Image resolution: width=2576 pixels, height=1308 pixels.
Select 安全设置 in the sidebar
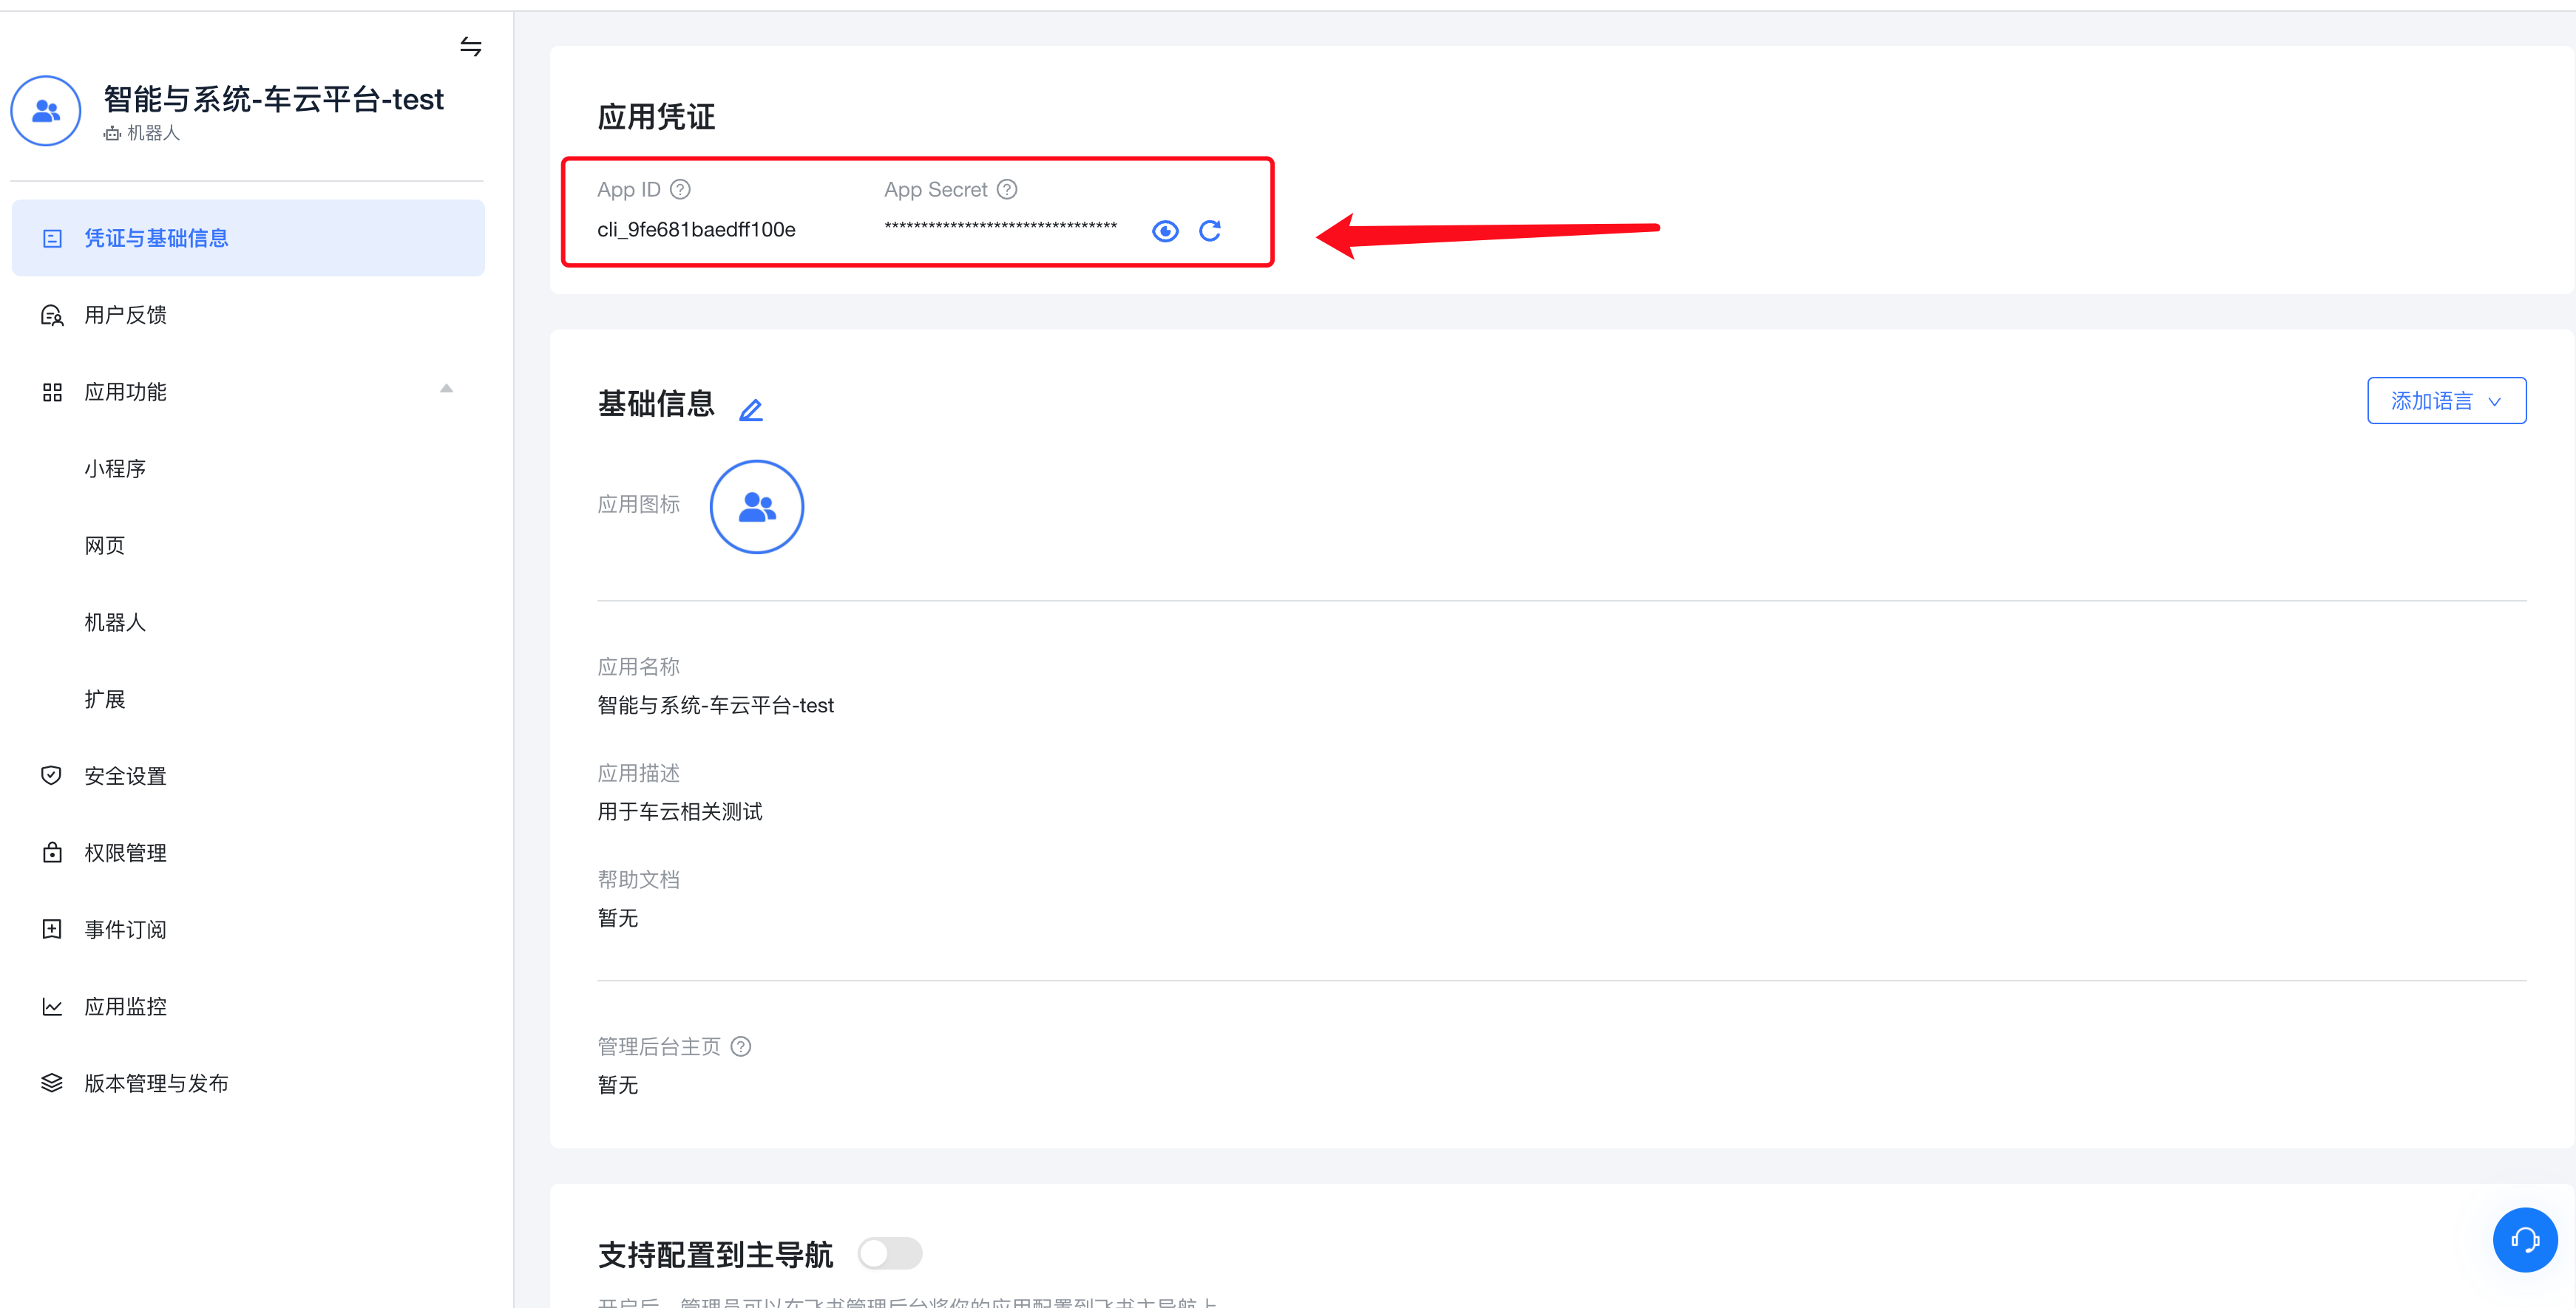click(125, 775)
